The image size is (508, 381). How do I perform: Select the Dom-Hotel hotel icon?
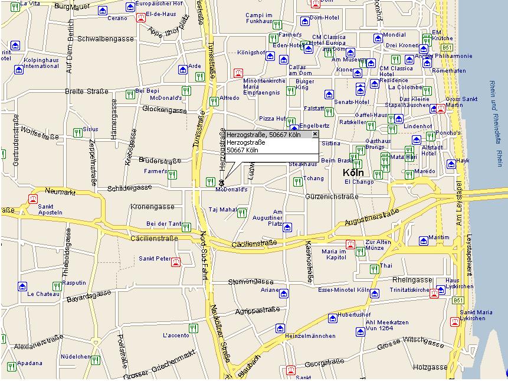tap(305, 21)
